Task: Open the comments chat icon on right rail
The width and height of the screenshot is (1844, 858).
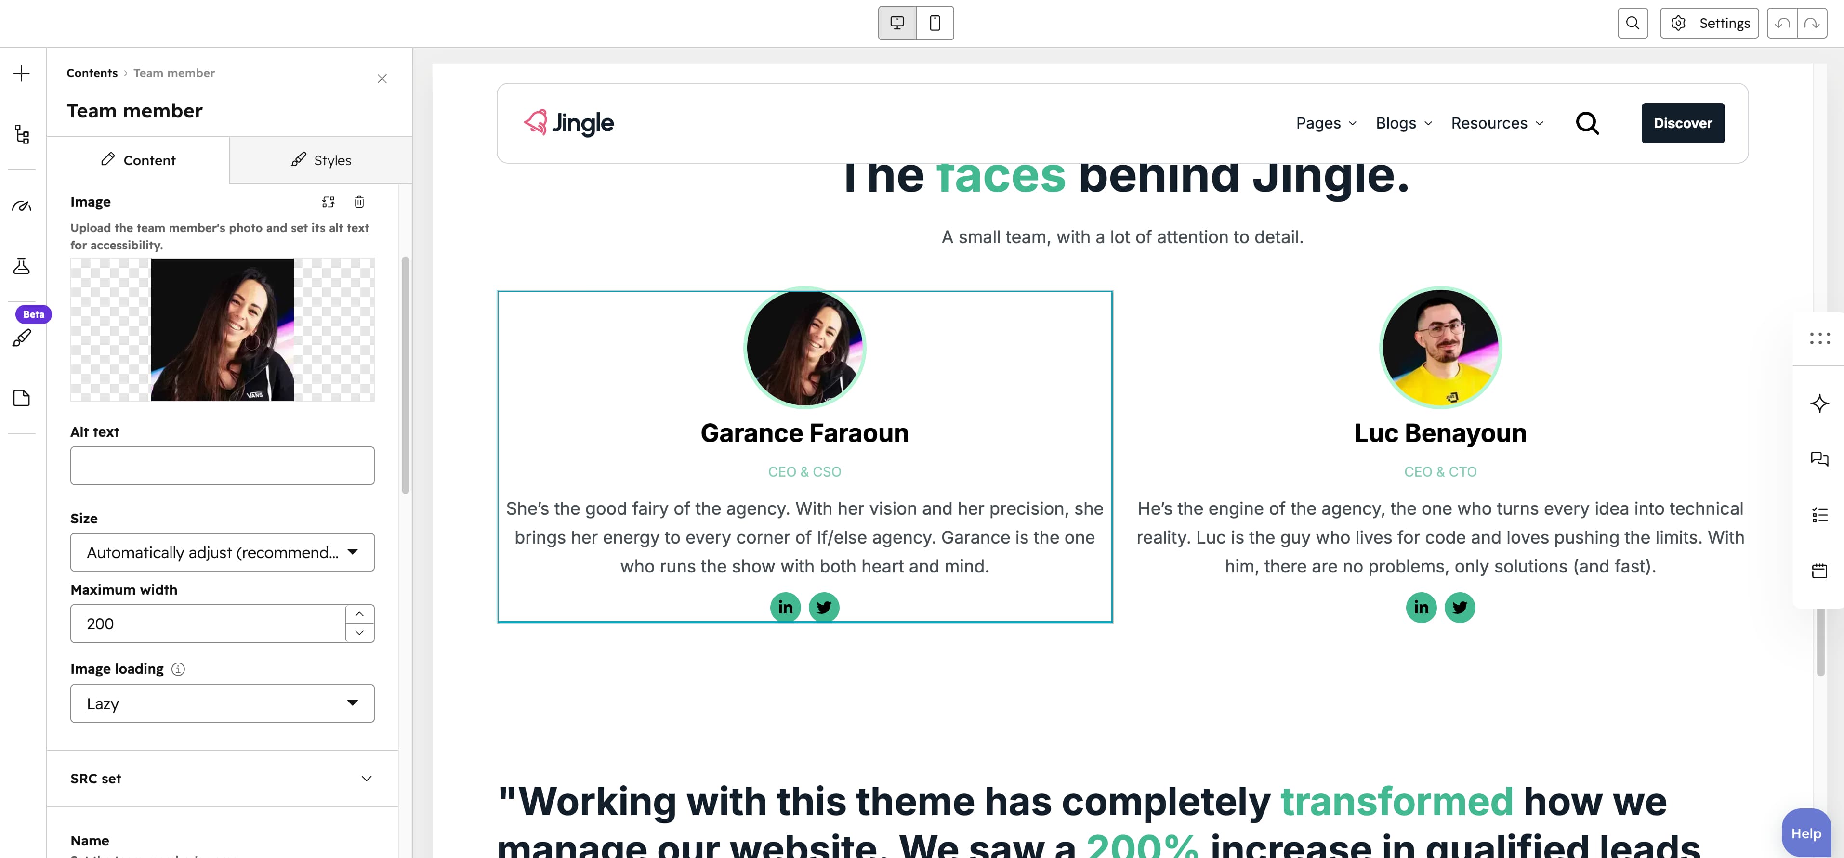Action: [x=1819, y=459]
